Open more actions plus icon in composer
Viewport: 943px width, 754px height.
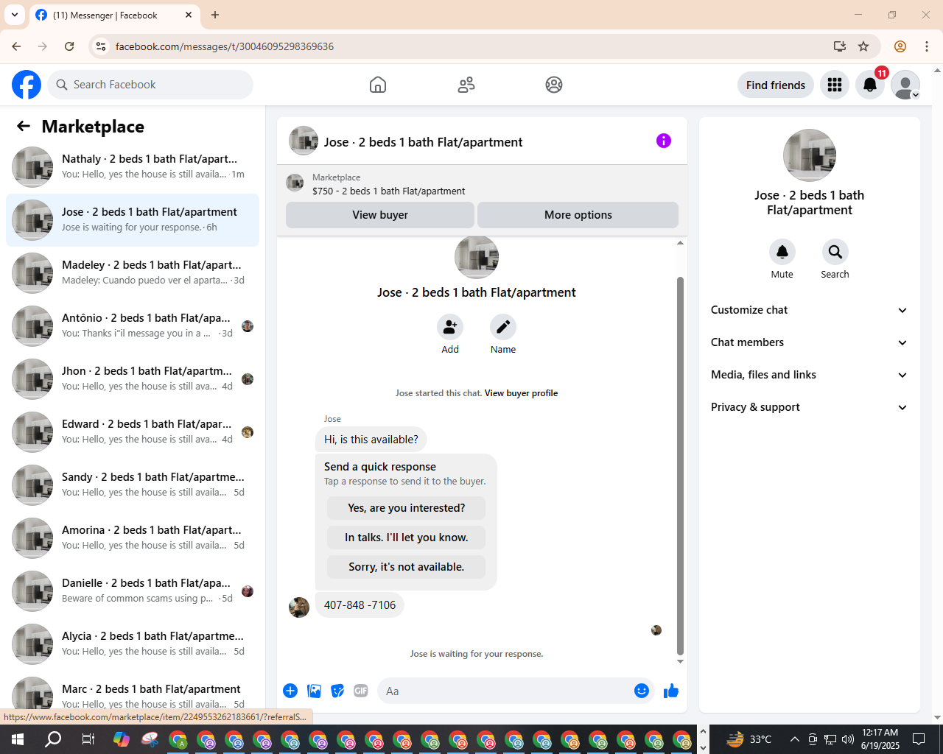(290, 691)
